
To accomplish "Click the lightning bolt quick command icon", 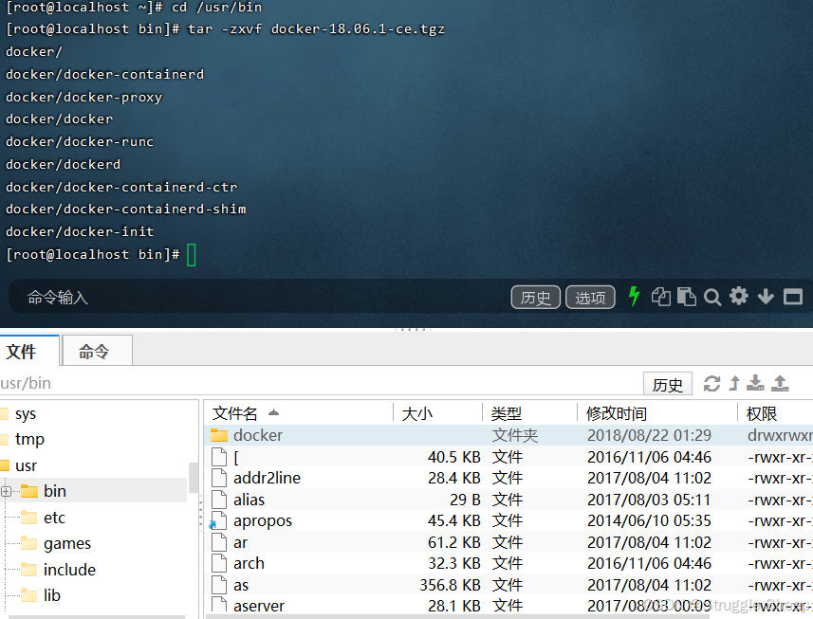I will (x=634, y=297).
